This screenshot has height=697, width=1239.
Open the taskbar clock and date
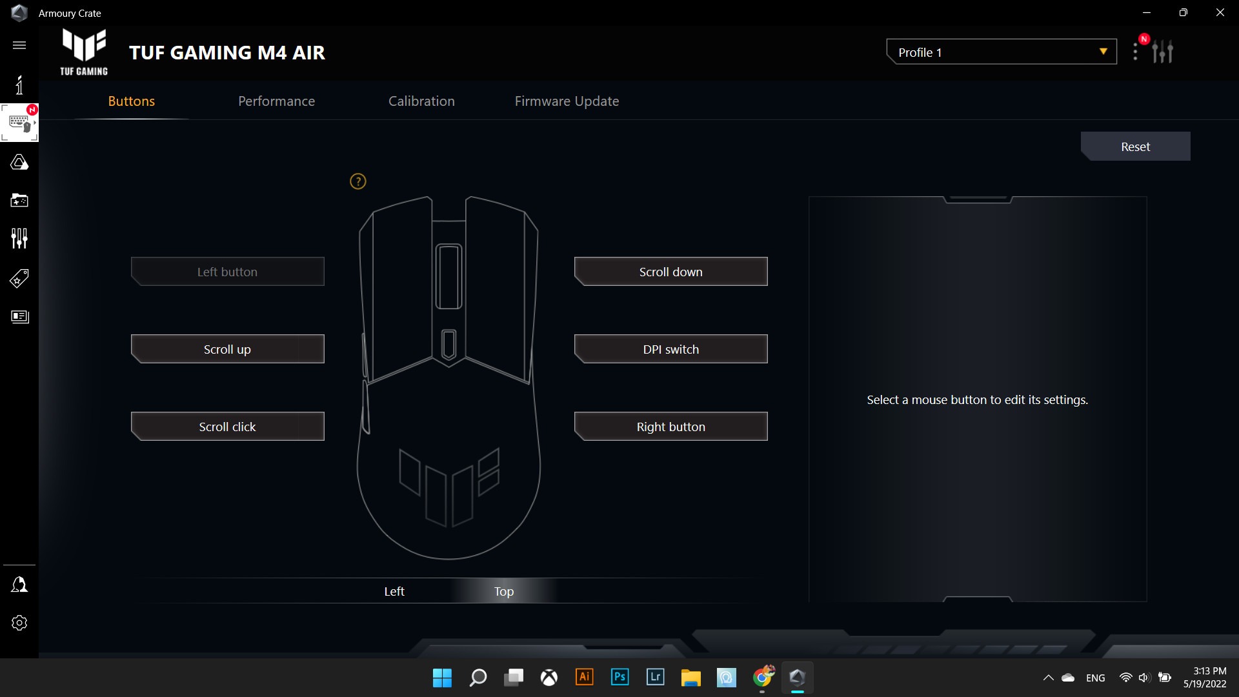click(1205, 678)
